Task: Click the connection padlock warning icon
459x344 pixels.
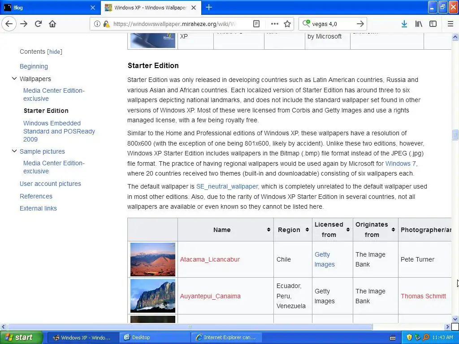Action: 106,24
